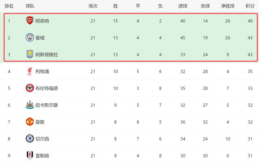This screenshot has height=164, width=259.
Task: Click the 净胜球 column header
Action: pyautogui.click(x=228, y=6)
